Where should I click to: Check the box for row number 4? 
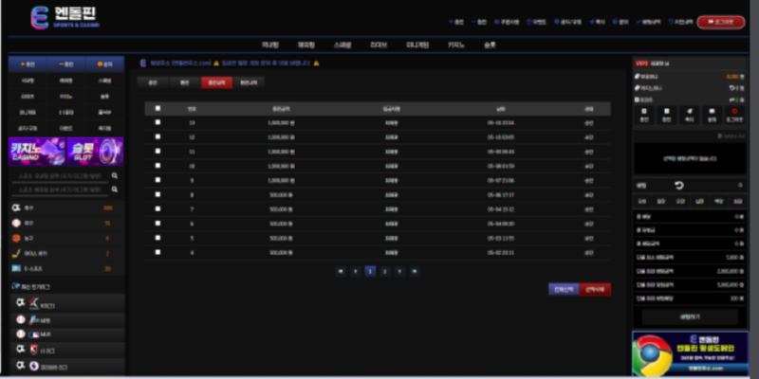tap(157, 252)
